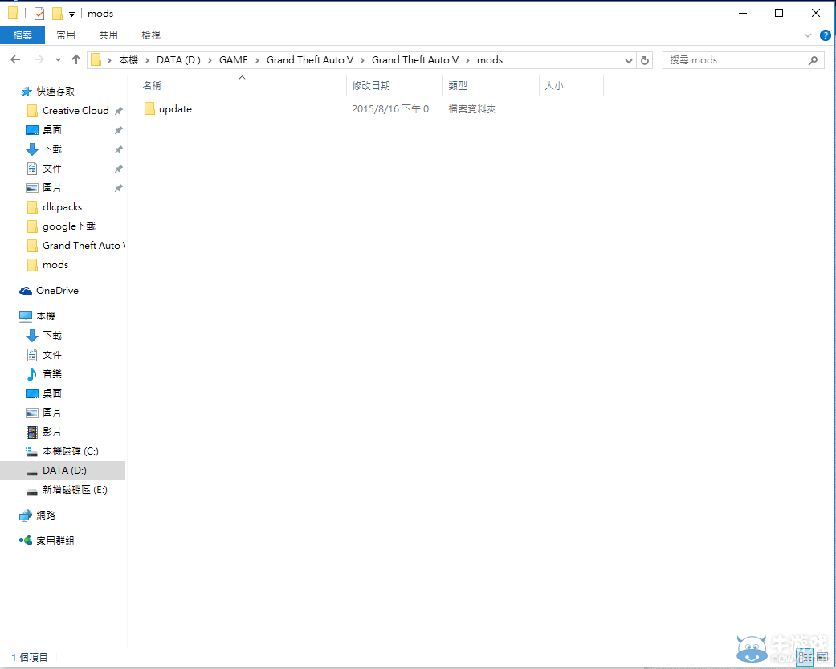
Task: Open the update folder
Action: (x=174, y=109)
